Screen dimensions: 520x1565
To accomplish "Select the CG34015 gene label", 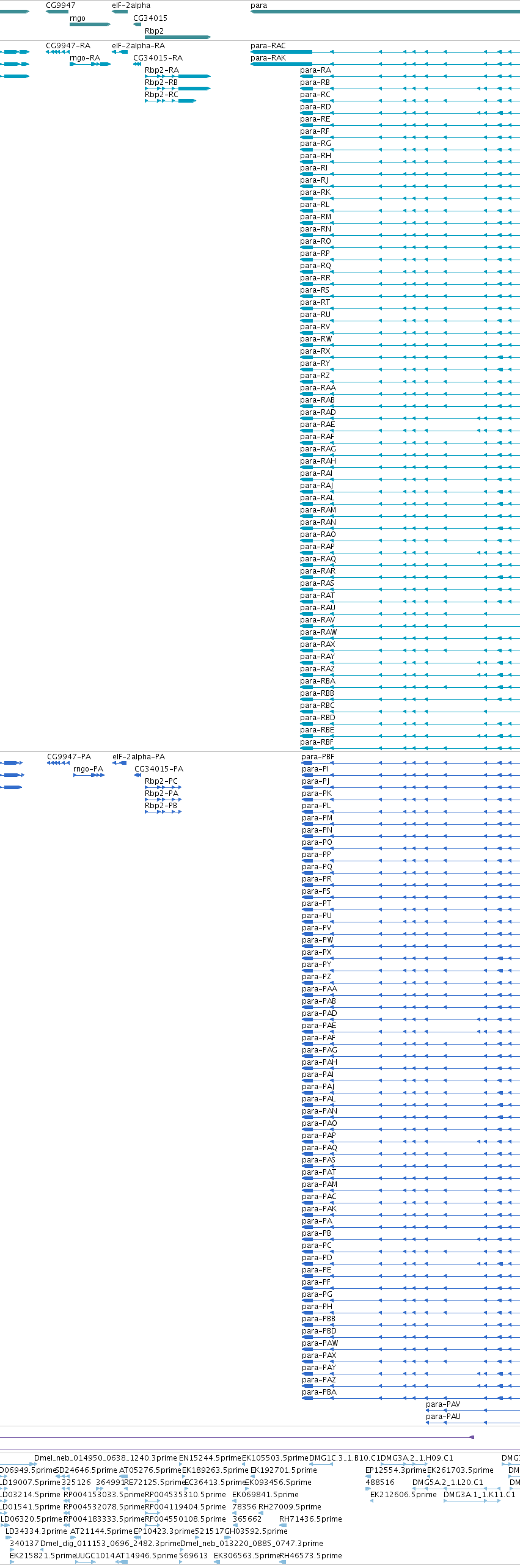I will [150, 18].
